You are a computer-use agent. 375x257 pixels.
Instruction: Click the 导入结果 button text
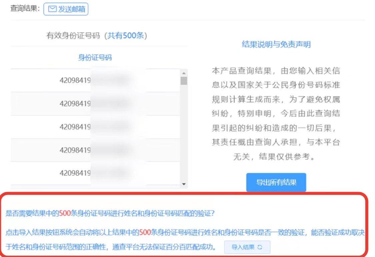(x=243, y=247)
